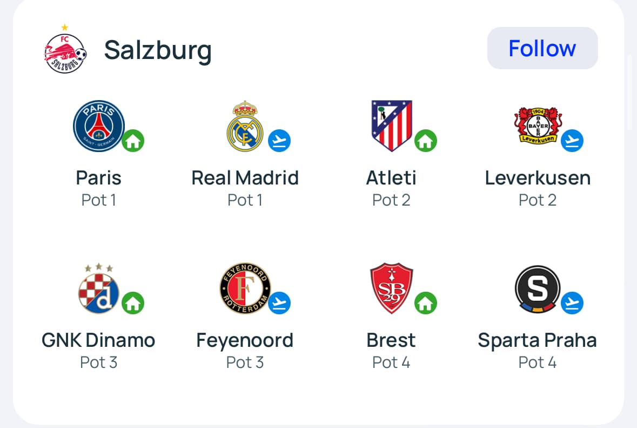Select the Brest SB29 crest

[x=392, y=288]
